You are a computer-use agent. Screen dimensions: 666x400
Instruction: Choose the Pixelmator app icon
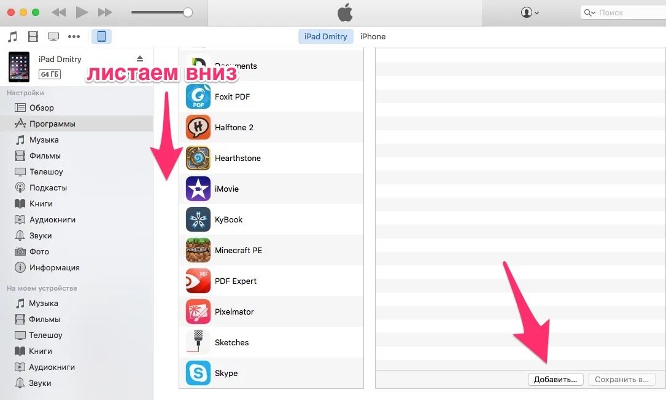tap(198, 312)
